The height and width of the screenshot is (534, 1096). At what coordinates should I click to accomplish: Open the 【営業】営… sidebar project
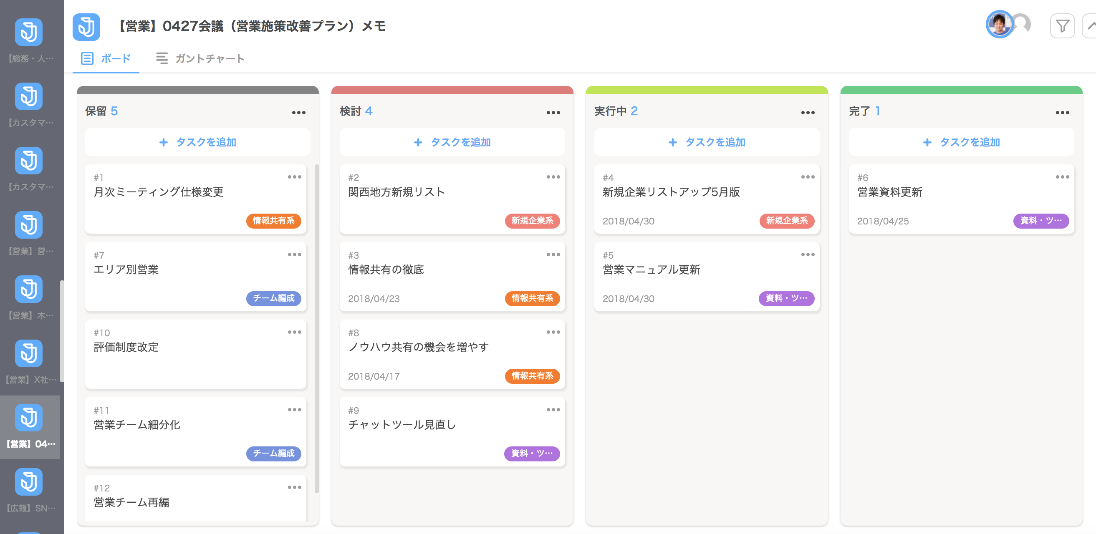click(x=29, y=234)
